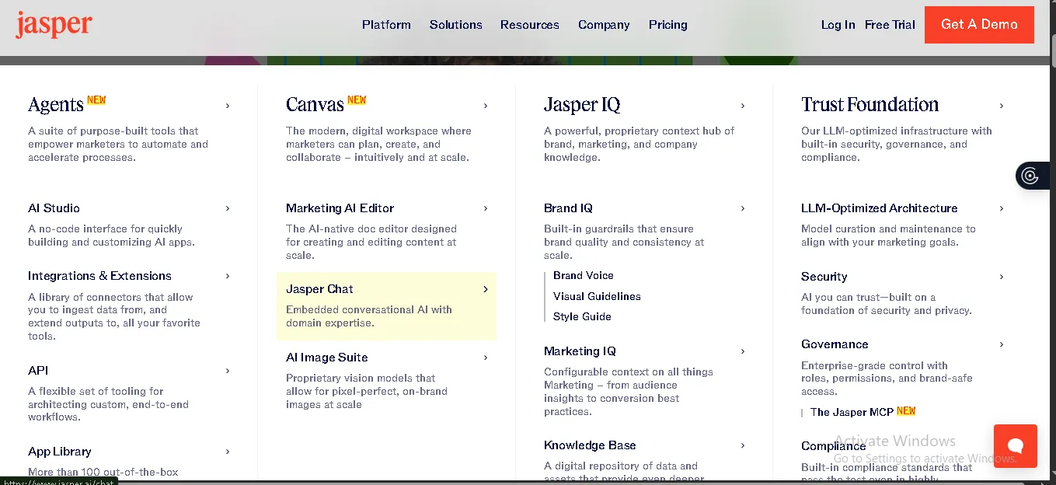Screen dimensions: 1056x485
Task: Open the Compliance link
Action: coord(833,446)
